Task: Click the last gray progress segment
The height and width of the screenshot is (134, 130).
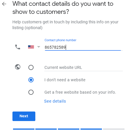Action: (114, 129)
